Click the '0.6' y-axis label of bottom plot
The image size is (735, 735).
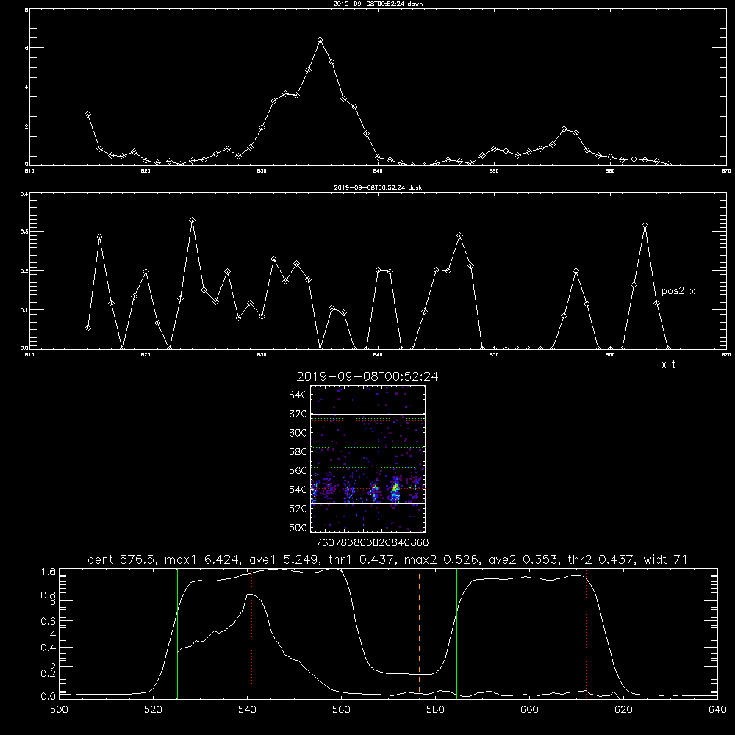[49, 621]
